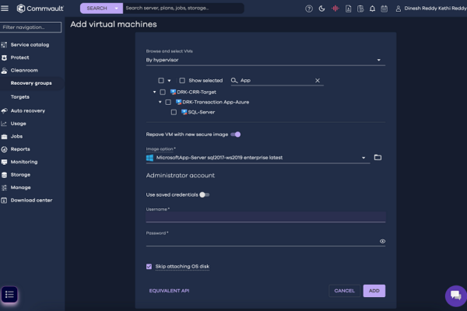Open the SEARCH type dropdown arrow
The width and height of the screenshot is (467, 311).
117,9
